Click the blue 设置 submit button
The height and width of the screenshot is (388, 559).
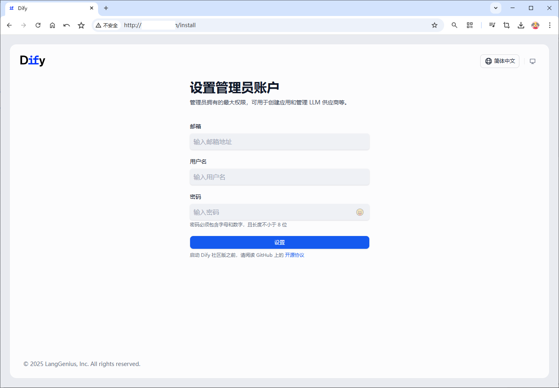(x=280, y=242)
